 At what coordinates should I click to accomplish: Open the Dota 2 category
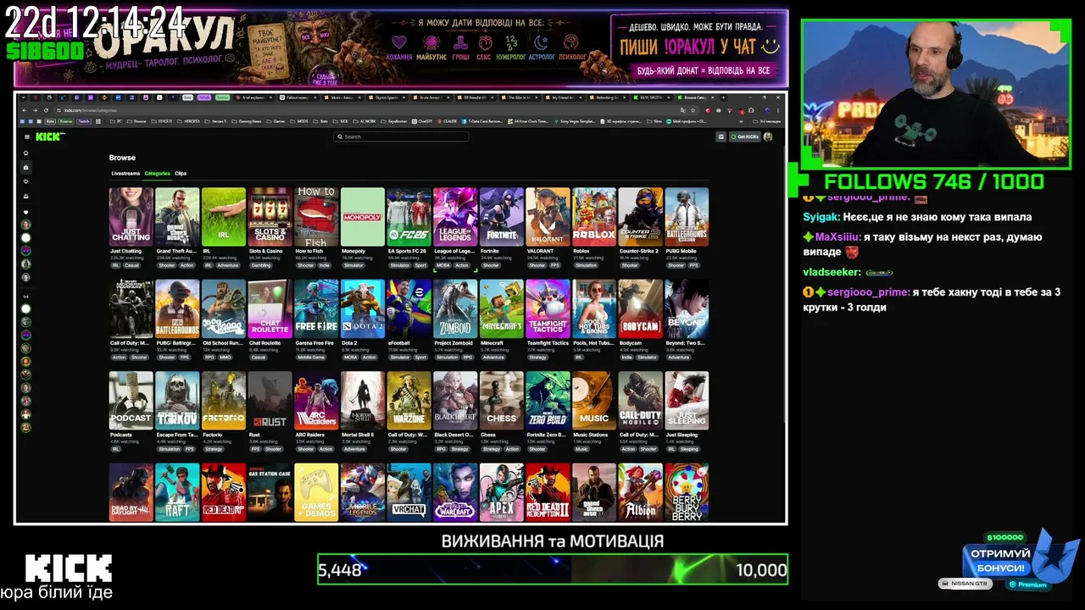(x=363, y=309)
